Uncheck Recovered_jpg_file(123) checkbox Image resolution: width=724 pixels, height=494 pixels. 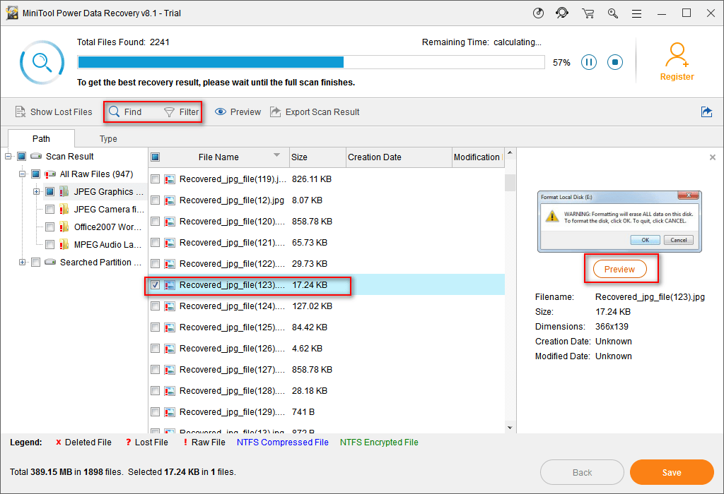click(x=156, y=285)
